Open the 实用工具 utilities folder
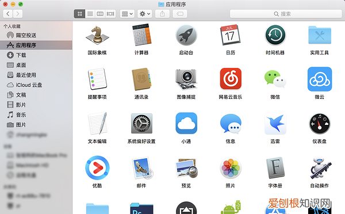345x214 pixels. [320, 35]
